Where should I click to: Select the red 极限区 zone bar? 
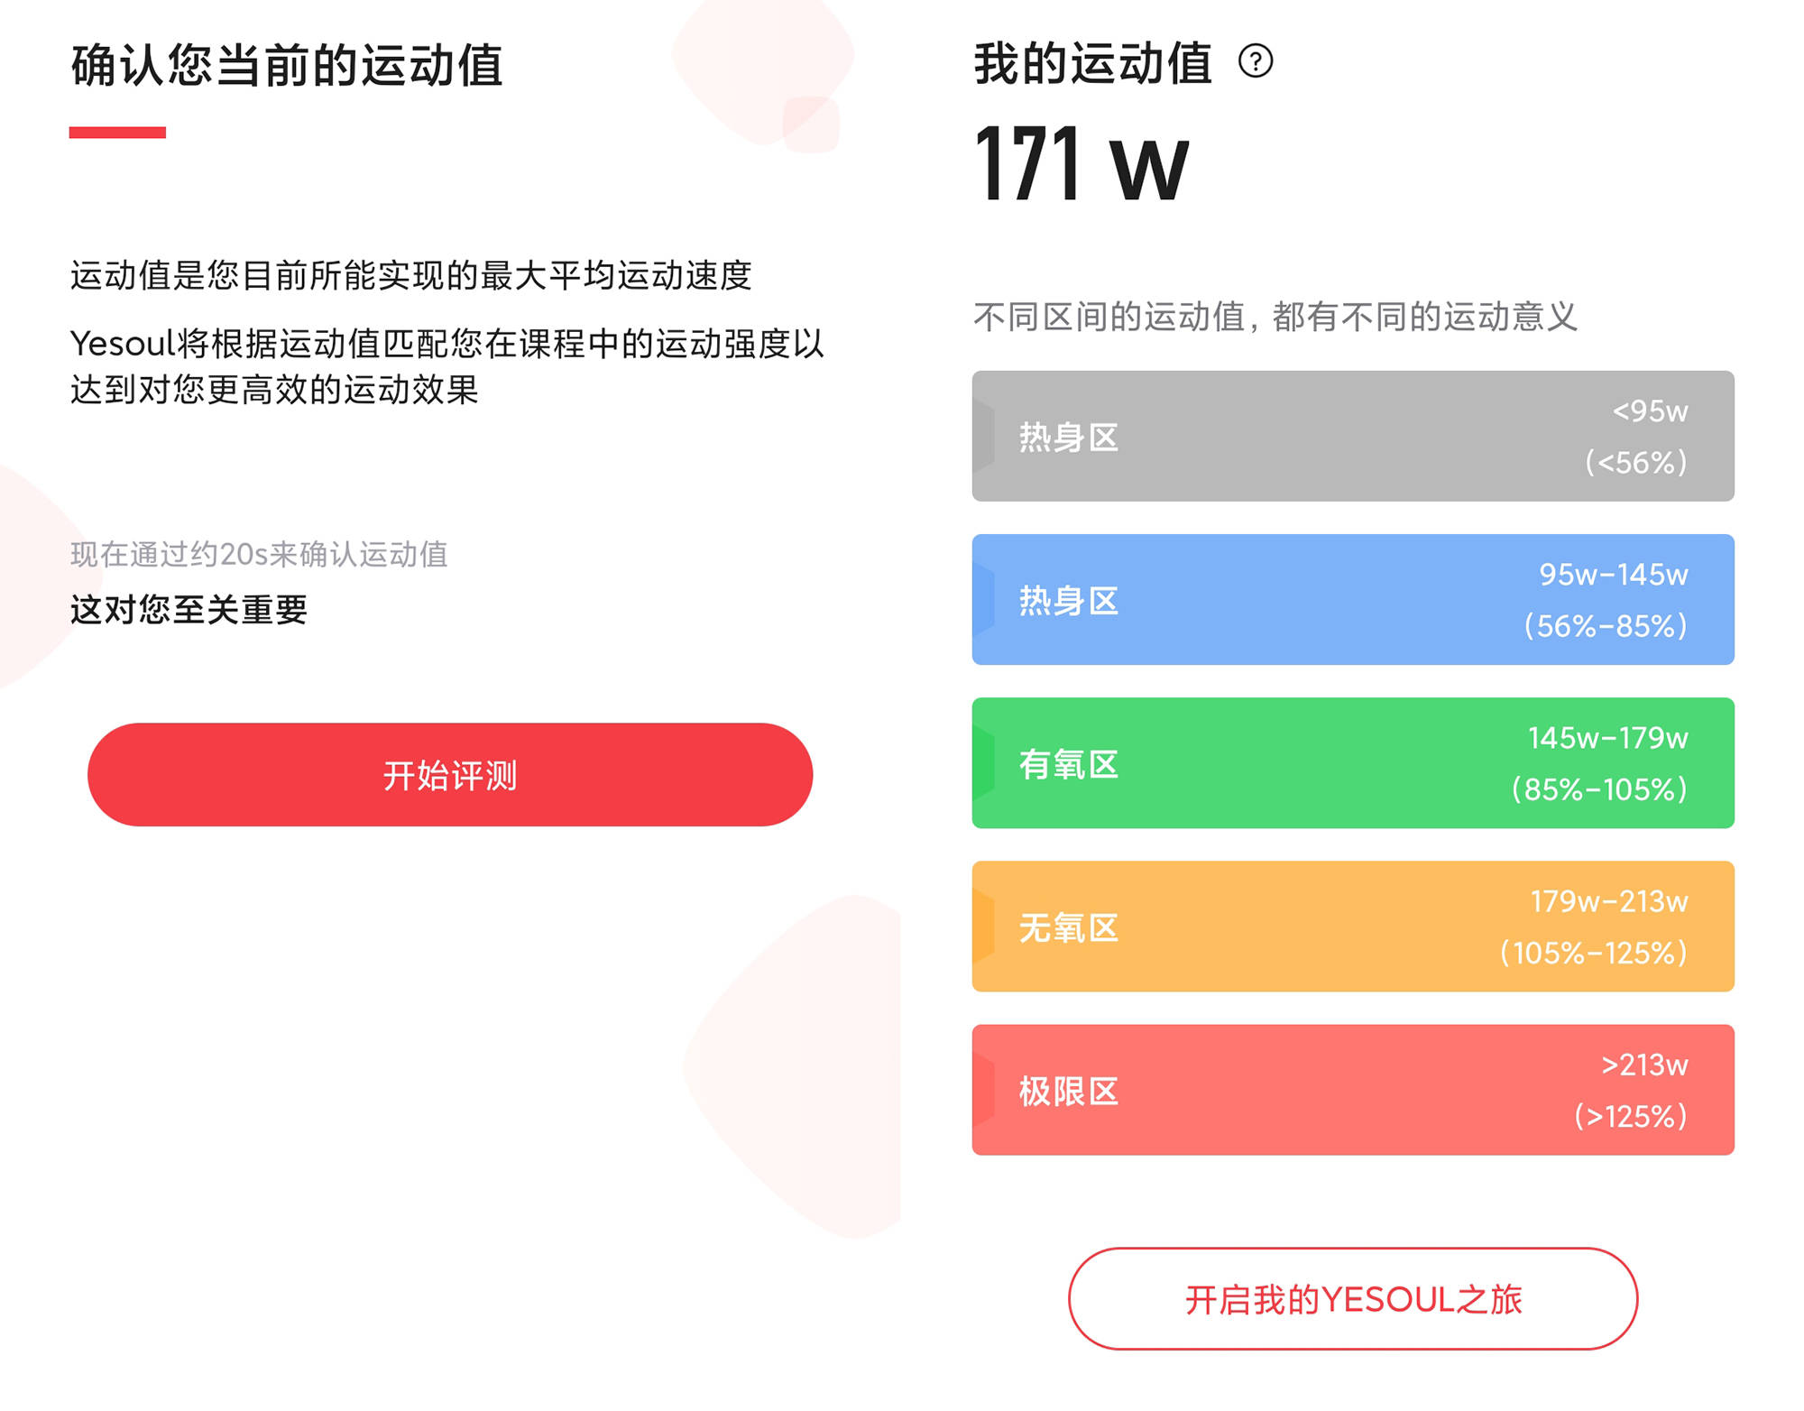tap(1353, 1089)
